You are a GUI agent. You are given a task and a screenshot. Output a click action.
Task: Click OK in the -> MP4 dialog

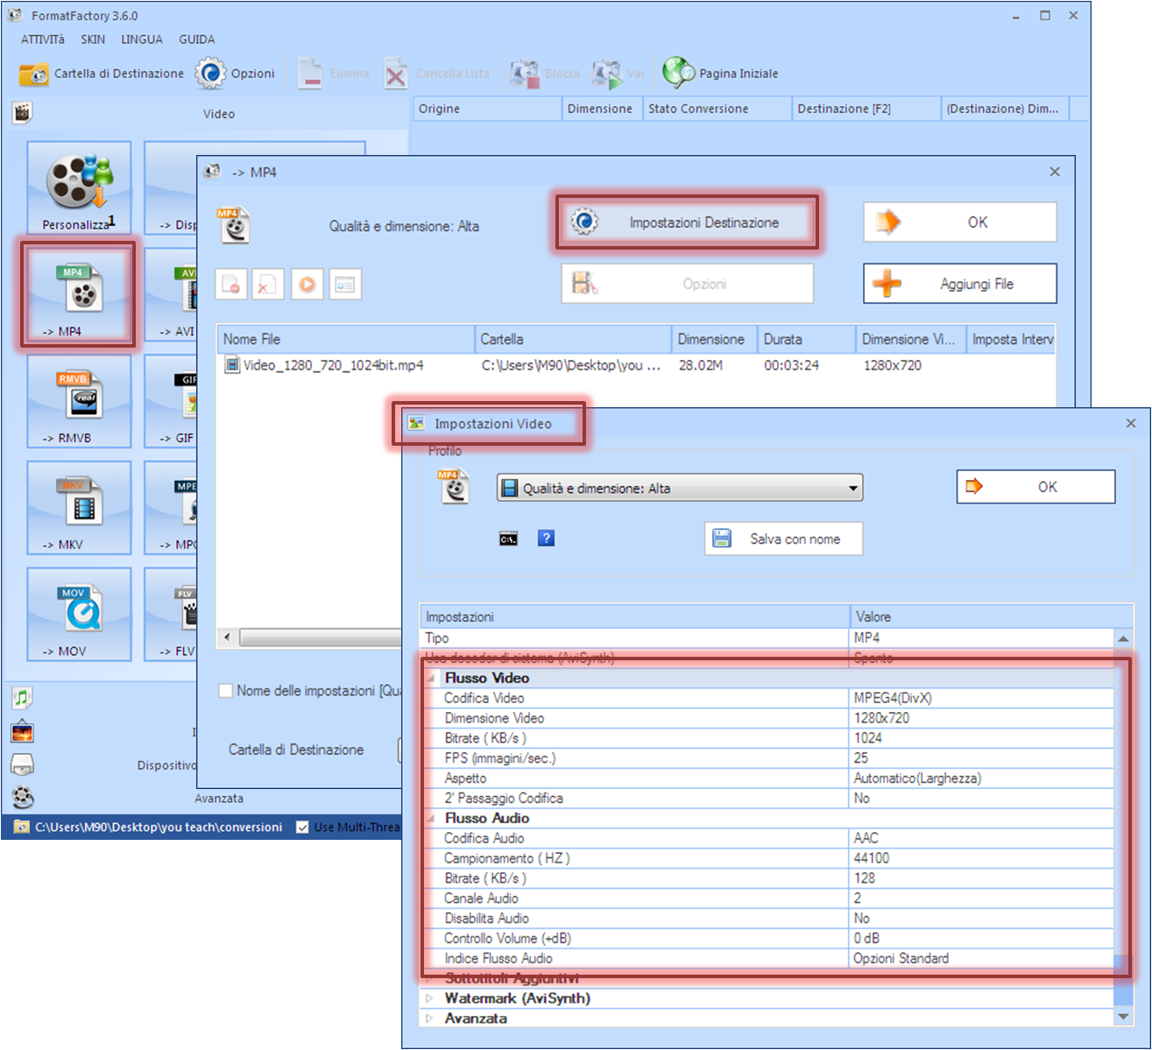point(960,222)
